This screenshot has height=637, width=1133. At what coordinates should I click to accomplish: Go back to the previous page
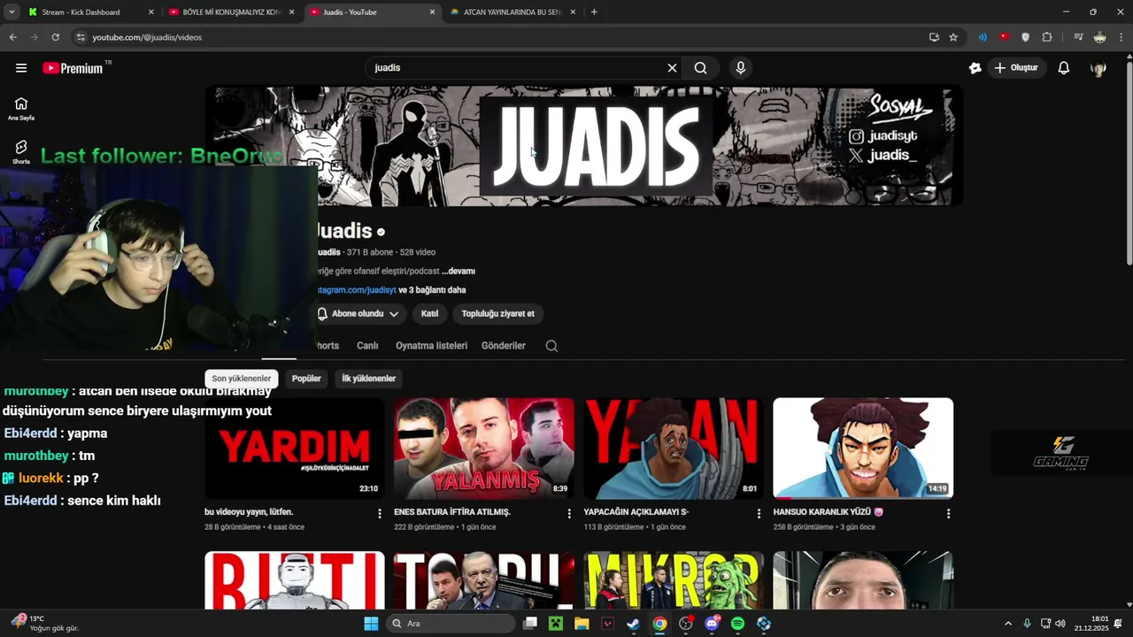[x=13, y=37]
